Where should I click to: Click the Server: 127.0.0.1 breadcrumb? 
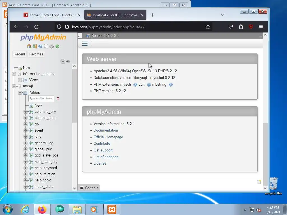pos(105,36)
